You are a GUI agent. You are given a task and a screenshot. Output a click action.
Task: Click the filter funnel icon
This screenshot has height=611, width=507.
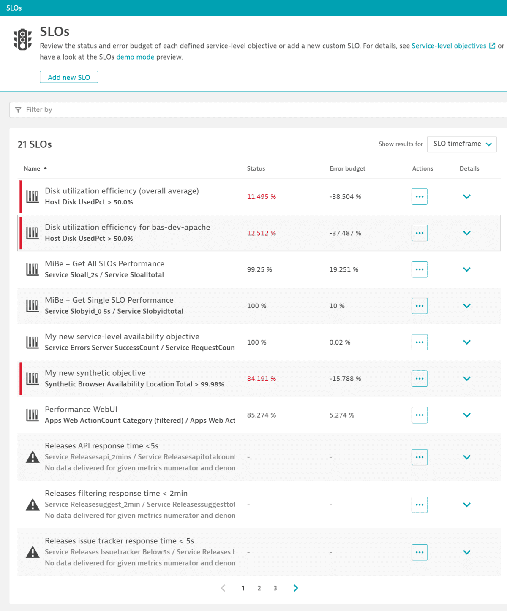(x=18, y=110)
